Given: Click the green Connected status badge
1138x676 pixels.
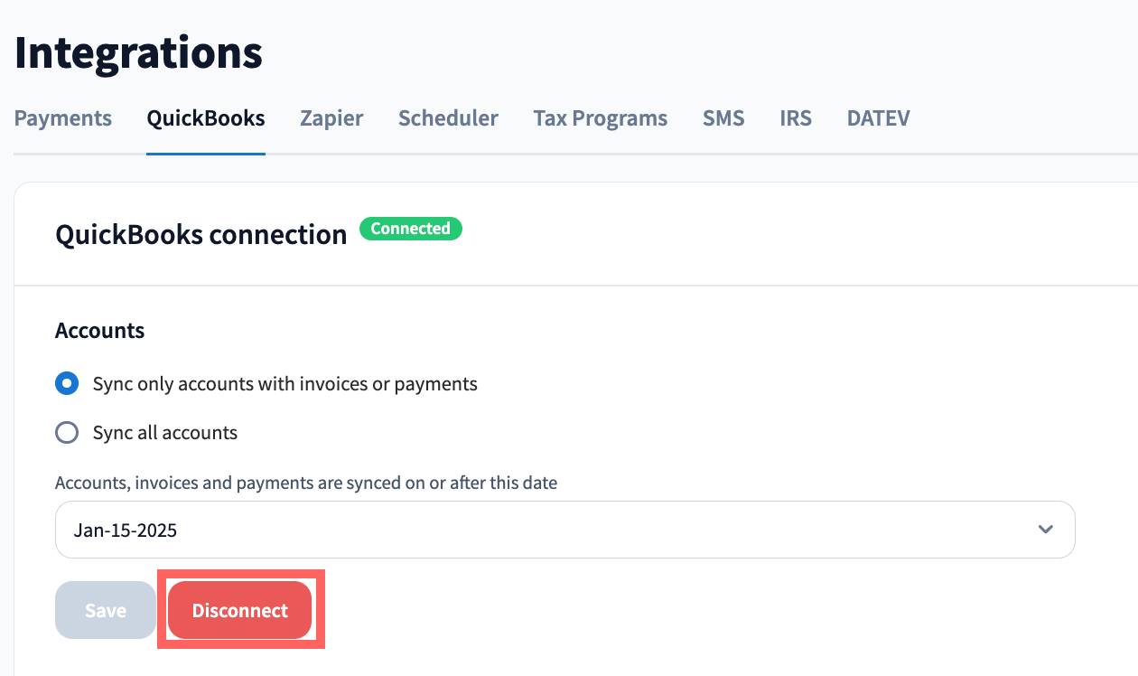Looking at the screenshot, I should [x=411, y=229].
